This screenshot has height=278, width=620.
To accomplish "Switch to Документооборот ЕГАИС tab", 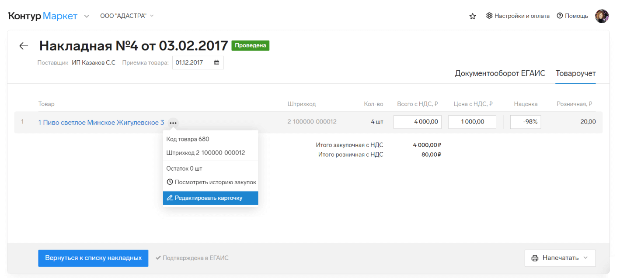I will [500, 73].
